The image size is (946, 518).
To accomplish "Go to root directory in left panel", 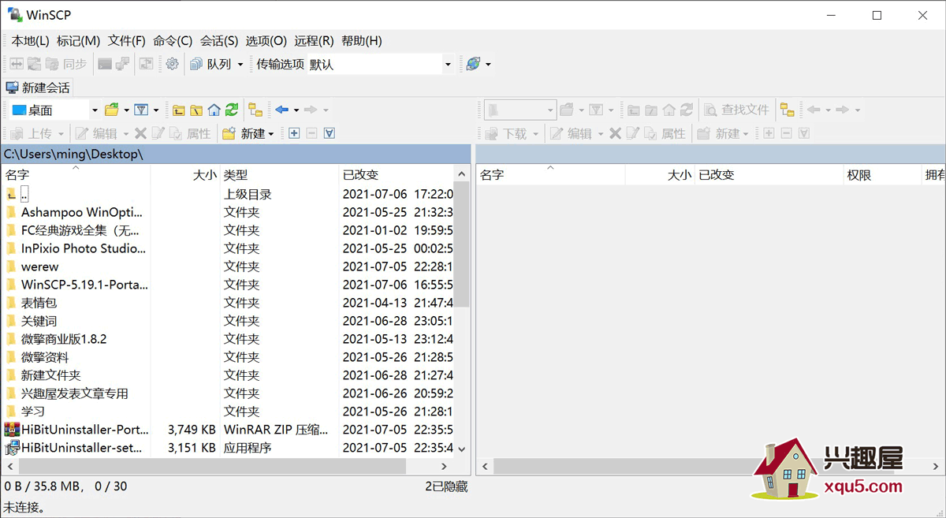I will click(196, 110).
